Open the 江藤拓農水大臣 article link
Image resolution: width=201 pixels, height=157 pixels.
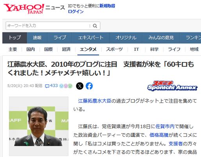point(95,101)
